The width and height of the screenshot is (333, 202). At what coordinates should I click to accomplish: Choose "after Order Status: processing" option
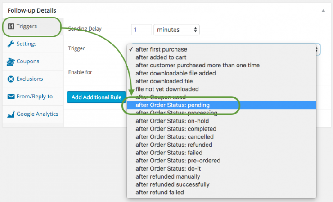click(x=221, y=113)
